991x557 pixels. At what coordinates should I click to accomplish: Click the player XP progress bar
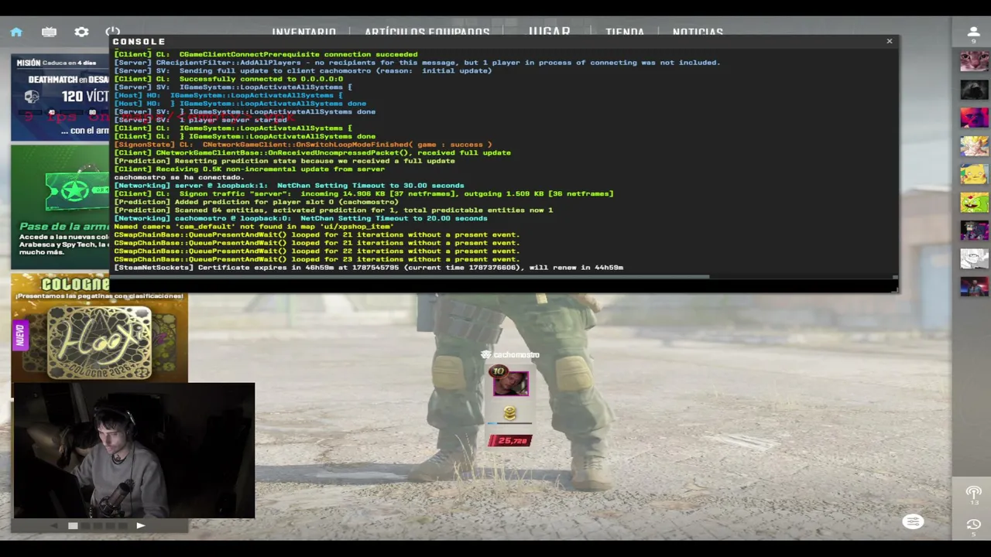[509, 424]
